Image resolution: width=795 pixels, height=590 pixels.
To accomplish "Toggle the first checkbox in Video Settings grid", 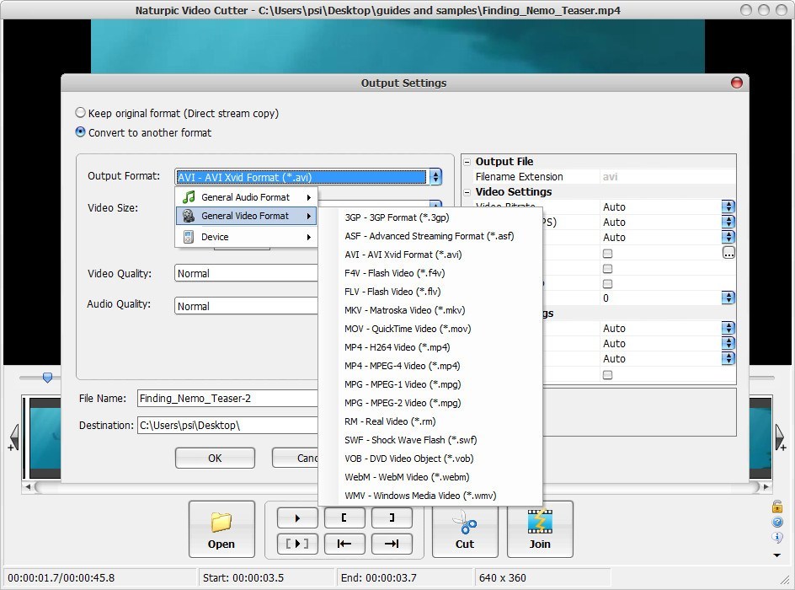I will pos(607,253).
